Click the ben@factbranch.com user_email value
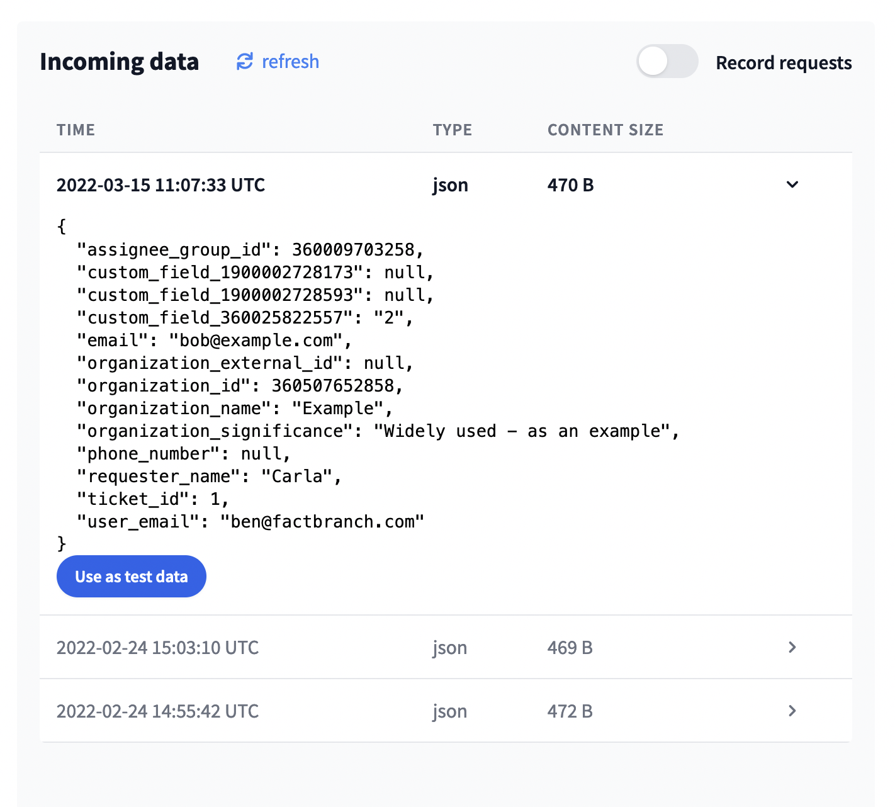The image size is (895, 807). (x=322, y=522)
